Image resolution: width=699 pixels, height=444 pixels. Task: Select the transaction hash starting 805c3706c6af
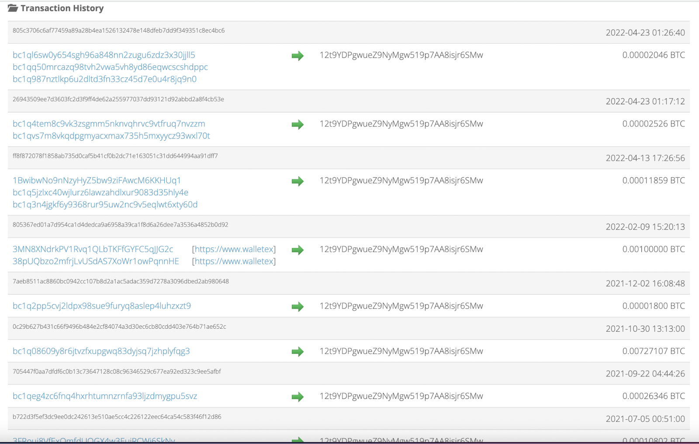pyautogui.click(x=118, y=31)
